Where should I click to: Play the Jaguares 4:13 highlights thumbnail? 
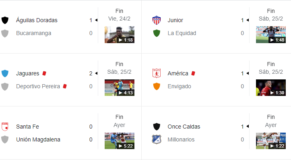[119, 88]
